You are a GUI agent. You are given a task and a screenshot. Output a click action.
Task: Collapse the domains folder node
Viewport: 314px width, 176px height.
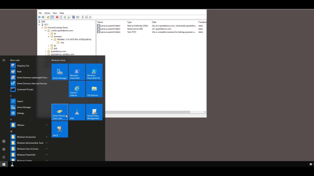[x=49, y=37]
